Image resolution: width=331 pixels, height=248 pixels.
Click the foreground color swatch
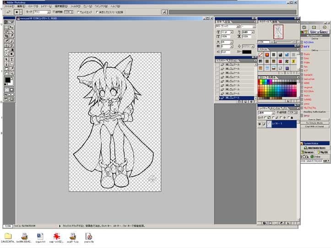click(x=7, y=80)
